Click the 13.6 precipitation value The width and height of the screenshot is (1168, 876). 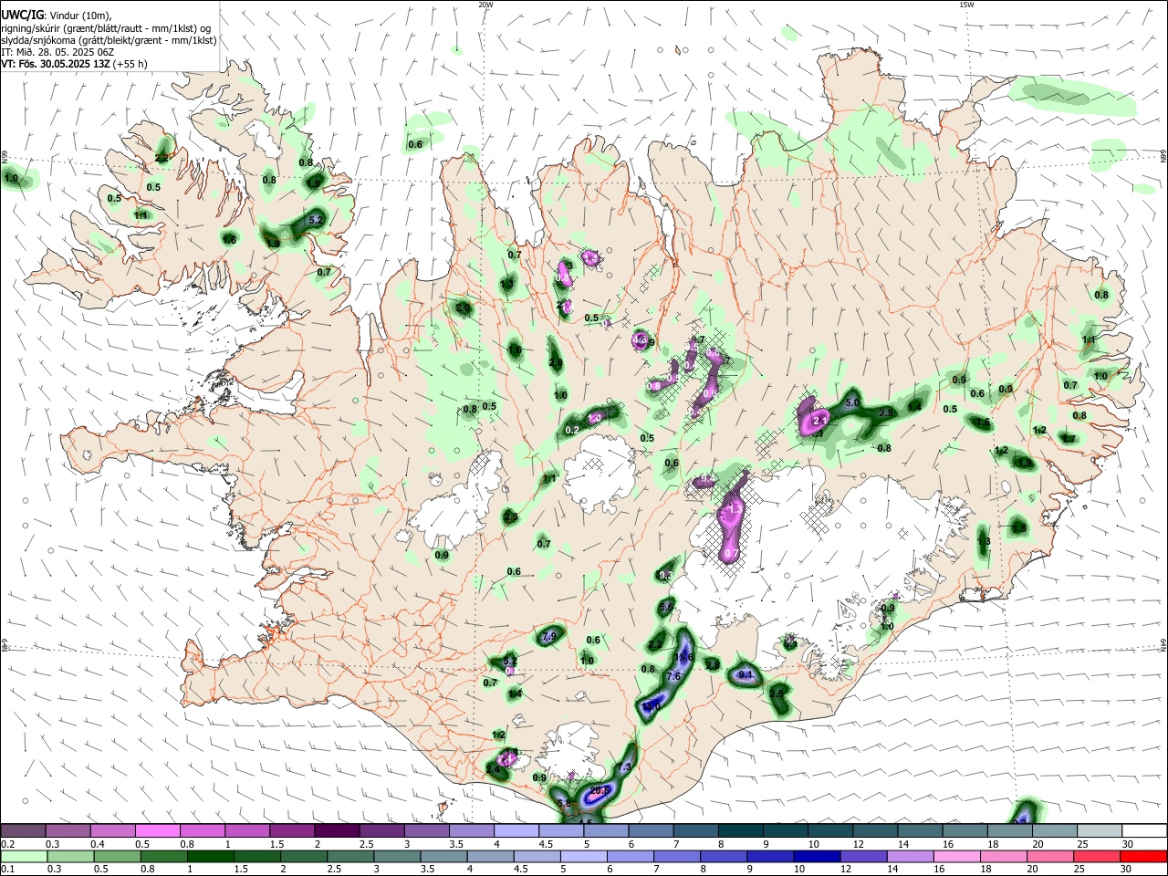(684, 657)
